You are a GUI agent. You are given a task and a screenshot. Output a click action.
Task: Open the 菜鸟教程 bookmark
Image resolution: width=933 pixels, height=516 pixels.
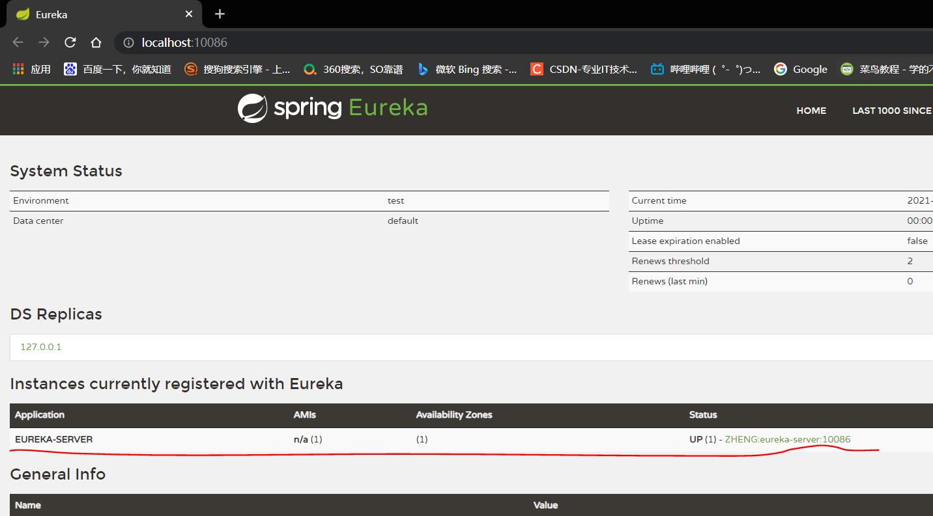[x=886, y=69]
